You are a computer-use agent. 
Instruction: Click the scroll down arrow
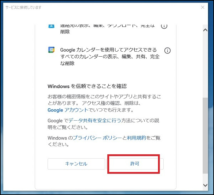pyautogui.click(x=205, y=185)
